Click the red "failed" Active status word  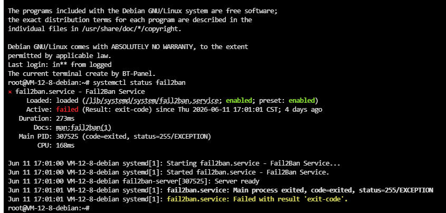pyautogui.click(x=67, y=110)
